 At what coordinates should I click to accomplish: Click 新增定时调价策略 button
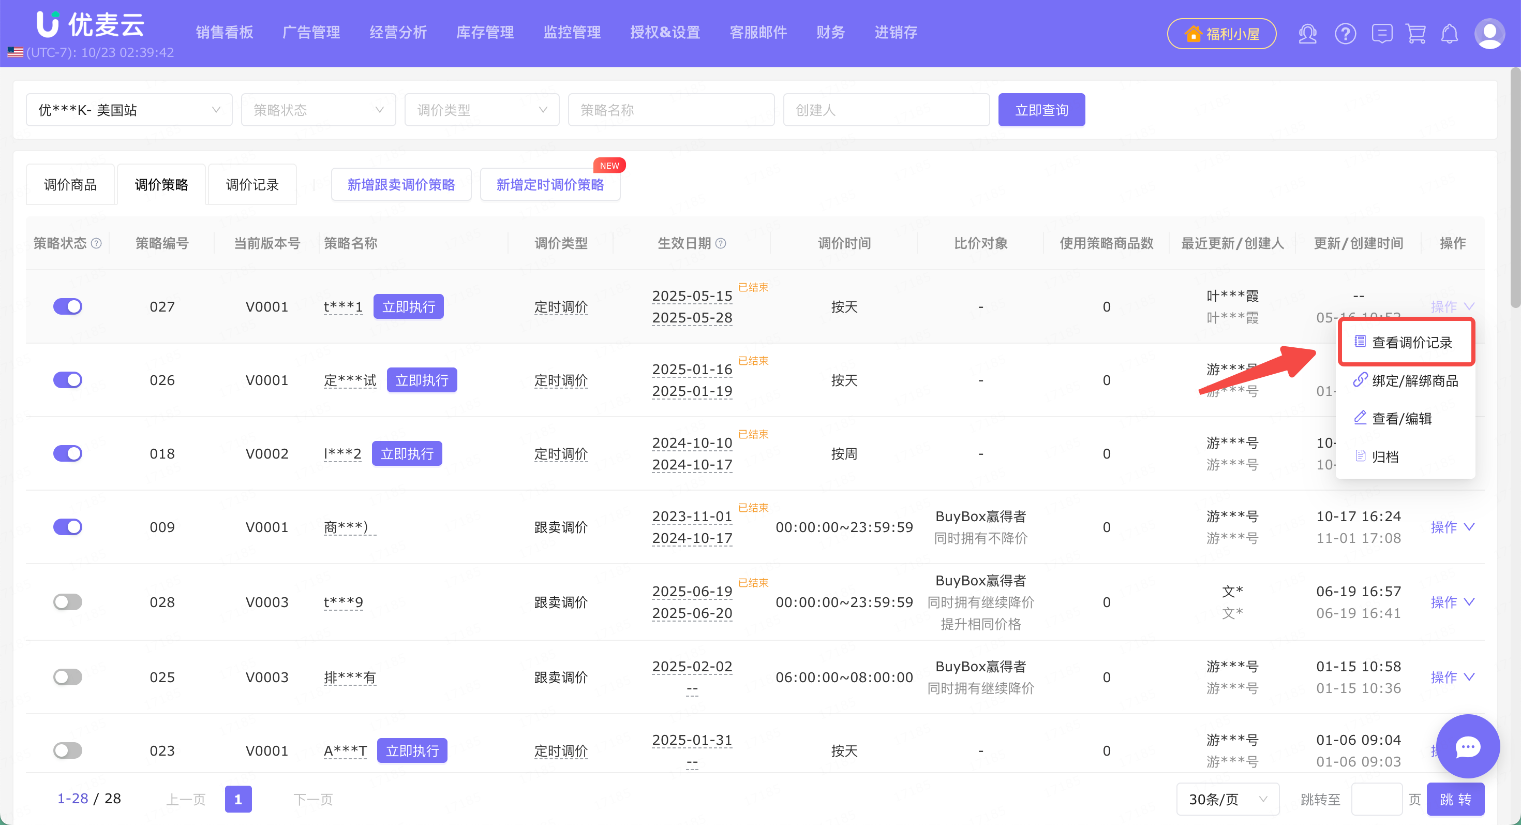pos(550,185)
